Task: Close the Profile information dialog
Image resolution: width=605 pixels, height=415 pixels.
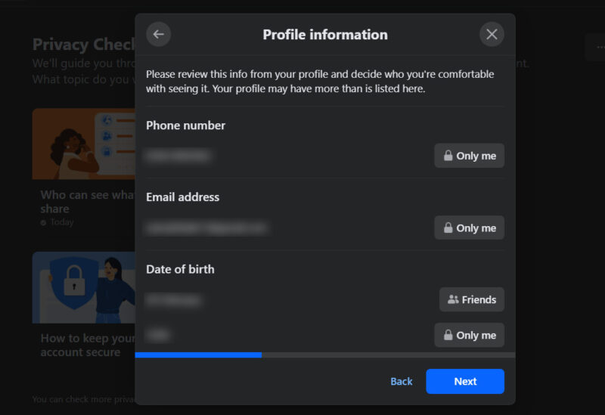Action: tap(492, 34)
